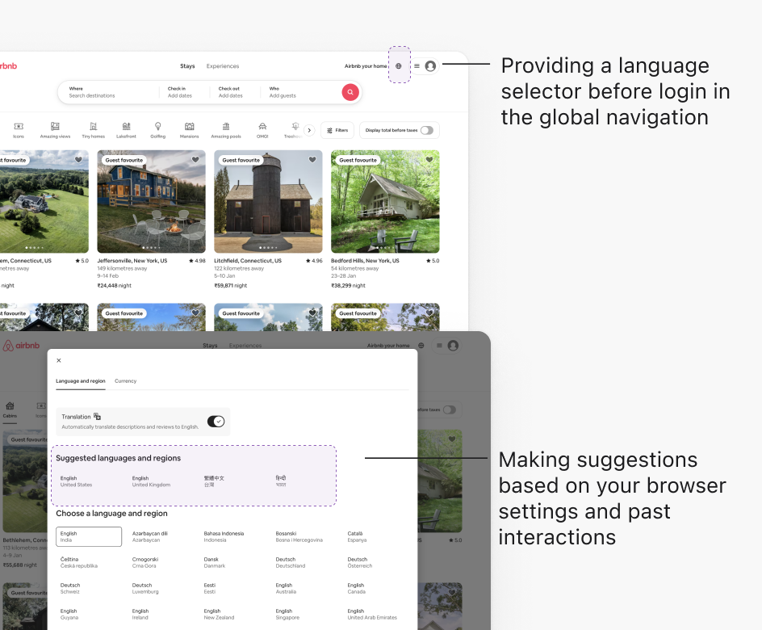Select English Canada language option
The width and height of the screenshot is (762, 630).
tap(356, 588)
